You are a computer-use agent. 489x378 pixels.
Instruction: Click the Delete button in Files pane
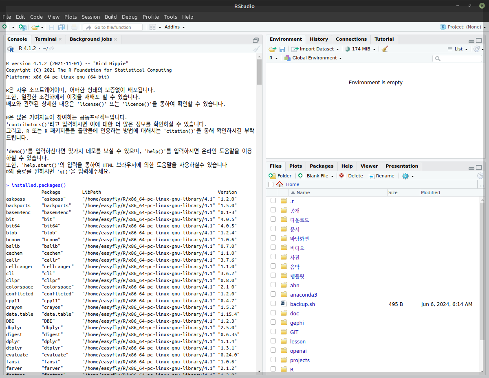click(351, 176)
